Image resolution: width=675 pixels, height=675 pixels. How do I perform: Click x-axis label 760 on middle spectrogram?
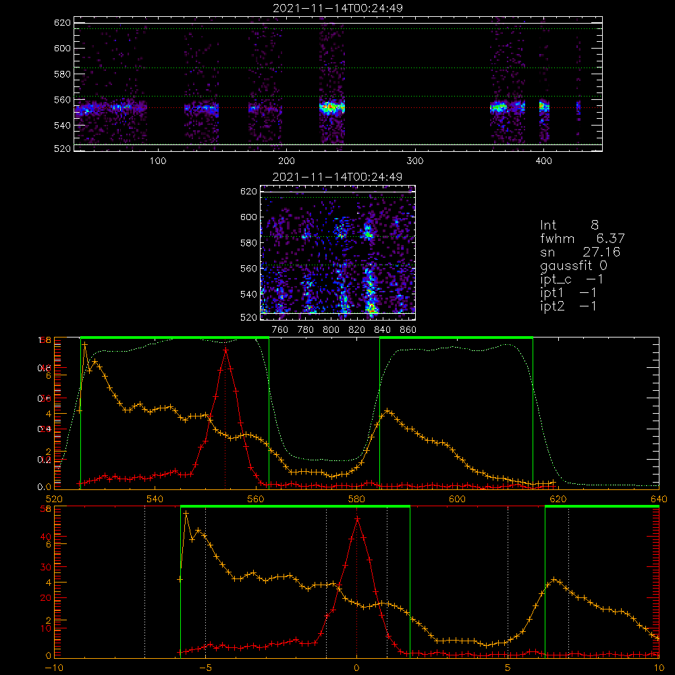[280, 330]
